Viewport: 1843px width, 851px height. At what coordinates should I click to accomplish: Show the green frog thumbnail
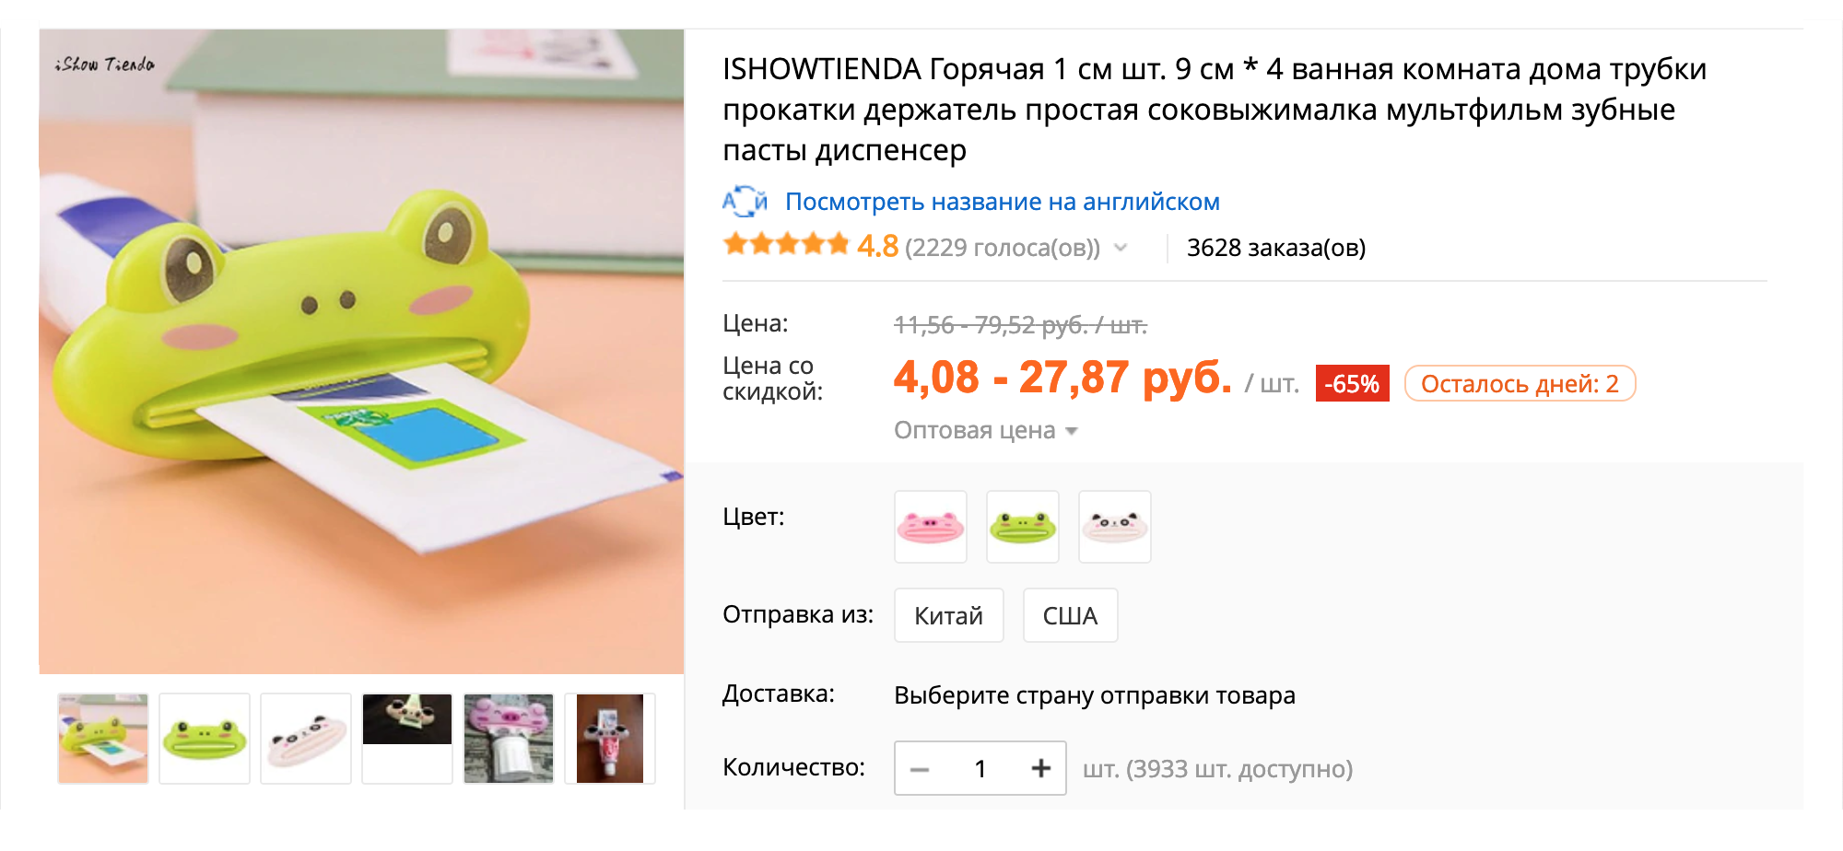coord(205,739)
